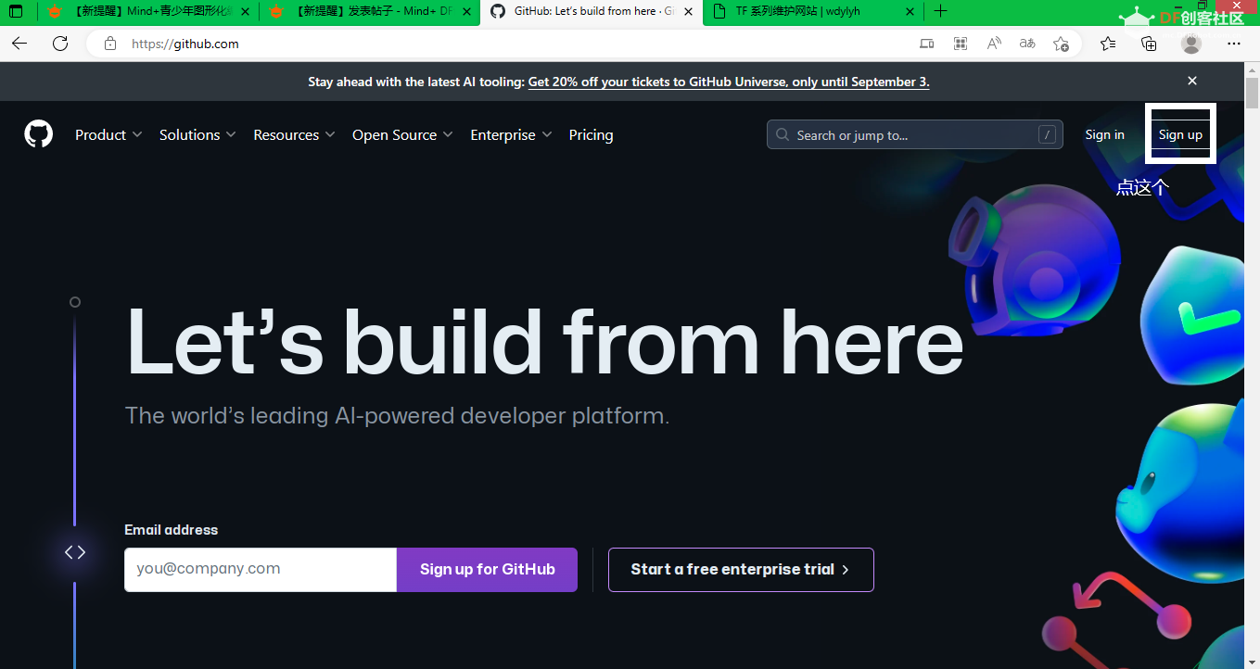Create a QR code for this page

click(961, 44)
